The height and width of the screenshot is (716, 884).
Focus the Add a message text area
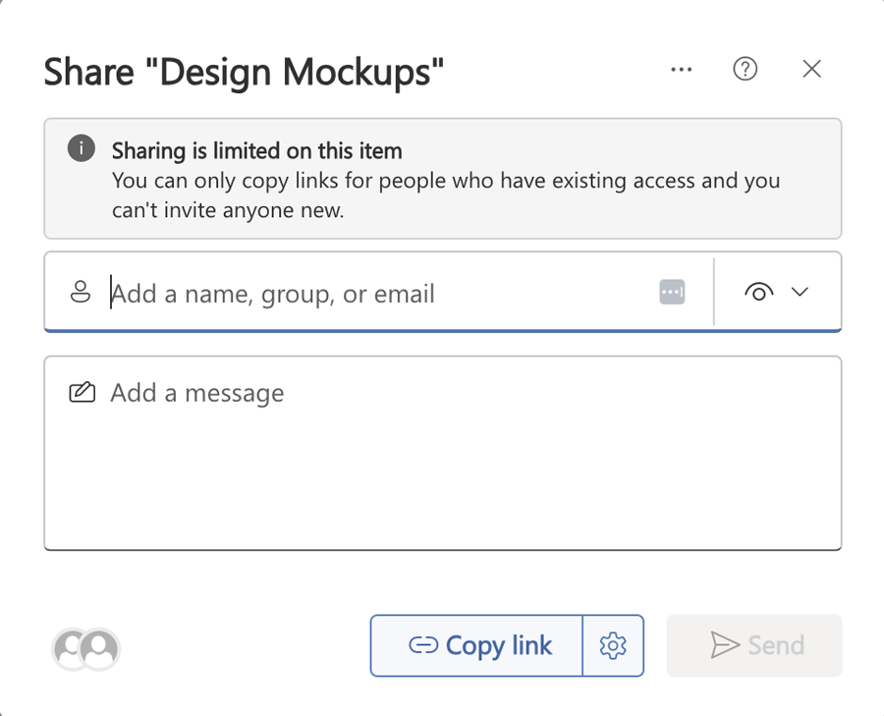click(x=443, y=453)
